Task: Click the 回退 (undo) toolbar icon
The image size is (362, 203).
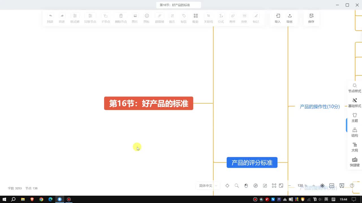Action: pos(50,16)
